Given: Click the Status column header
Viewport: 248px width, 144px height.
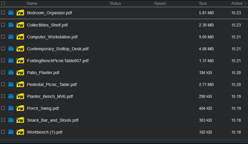Looking at the screenshot, I should 115,3.
